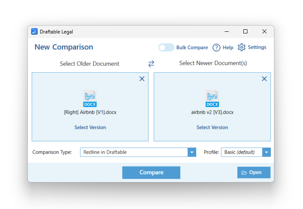The image size is (303, 209).
Task: Click Select Version under [Right] Airbnb [V1].docx
Action: 90,127
